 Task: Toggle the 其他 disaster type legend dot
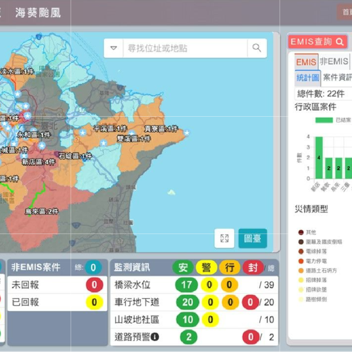[x=301, y=232]
